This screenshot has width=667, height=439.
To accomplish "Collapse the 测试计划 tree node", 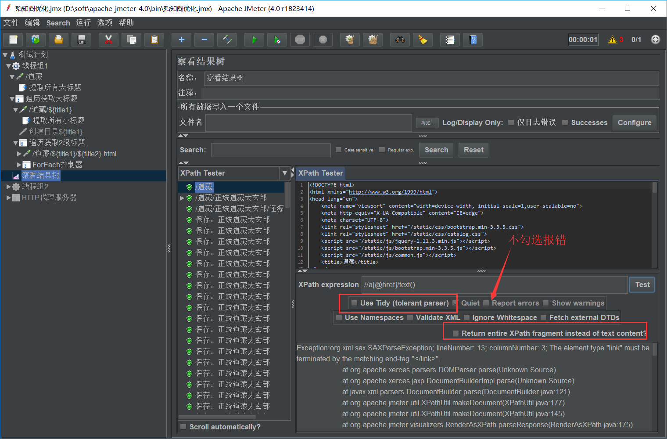I will coord(5,55).
